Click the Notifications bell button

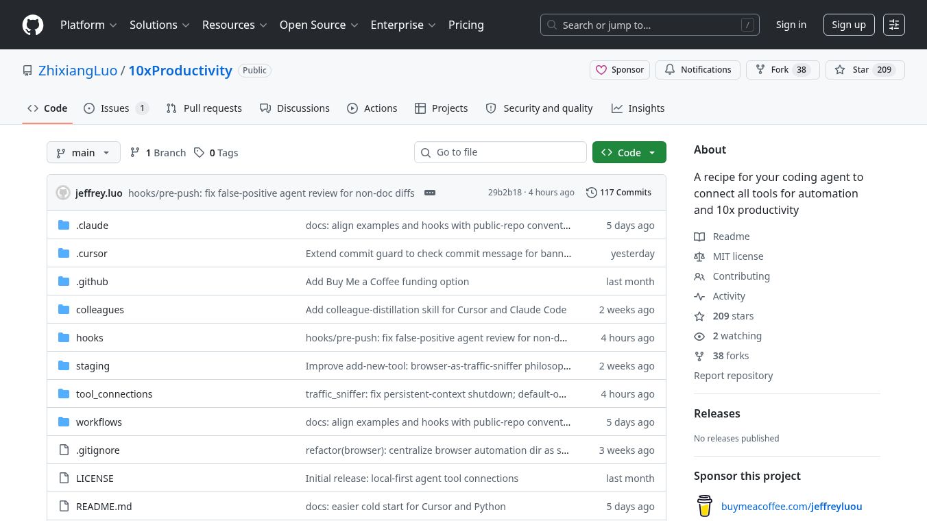click(x=697, y=70)
